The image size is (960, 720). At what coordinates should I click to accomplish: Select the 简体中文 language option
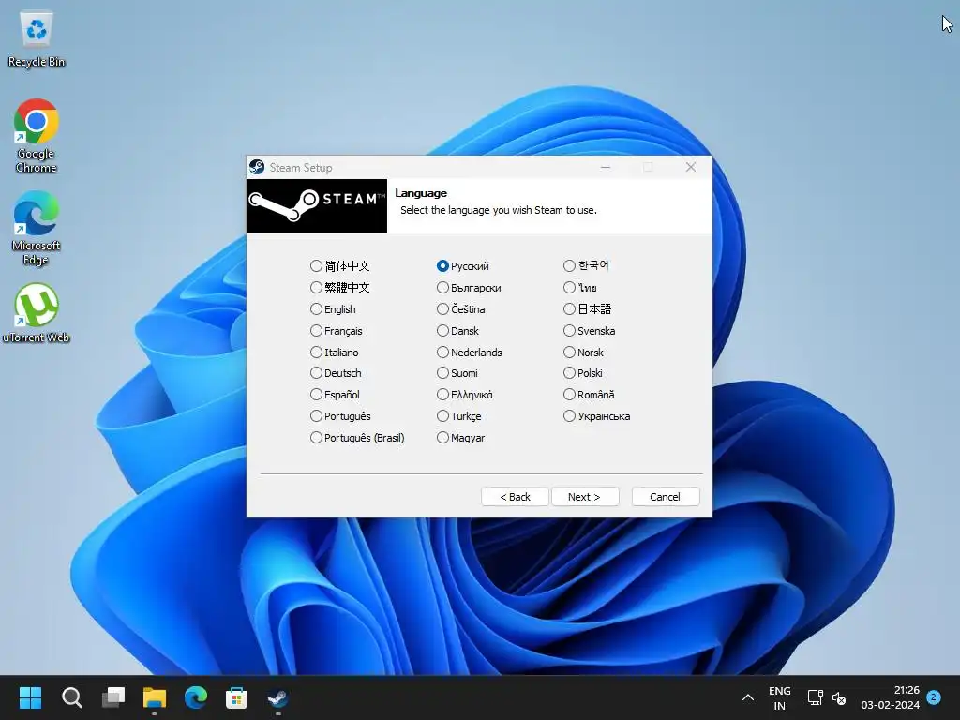[339, 265]
